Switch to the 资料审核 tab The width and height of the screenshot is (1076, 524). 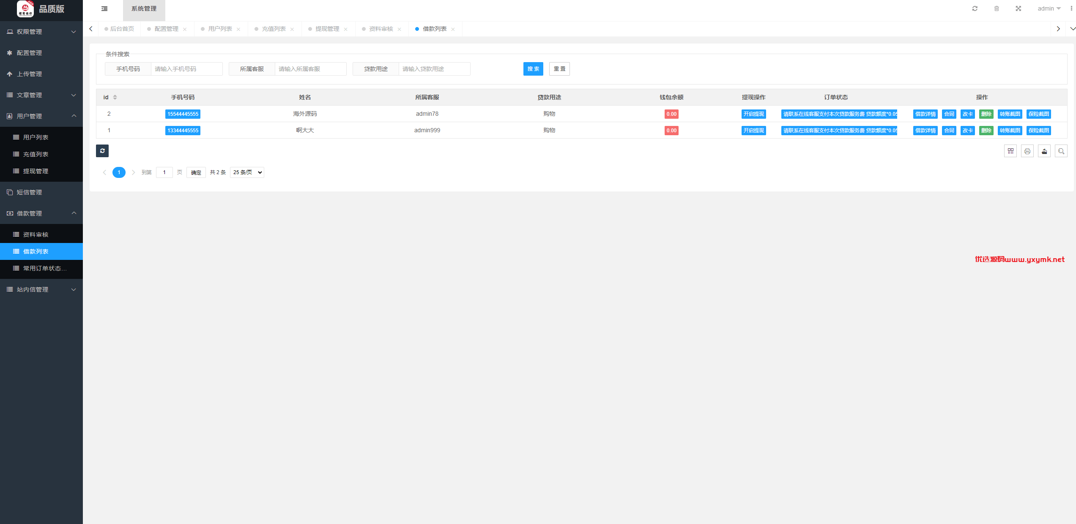pos(381,29)
